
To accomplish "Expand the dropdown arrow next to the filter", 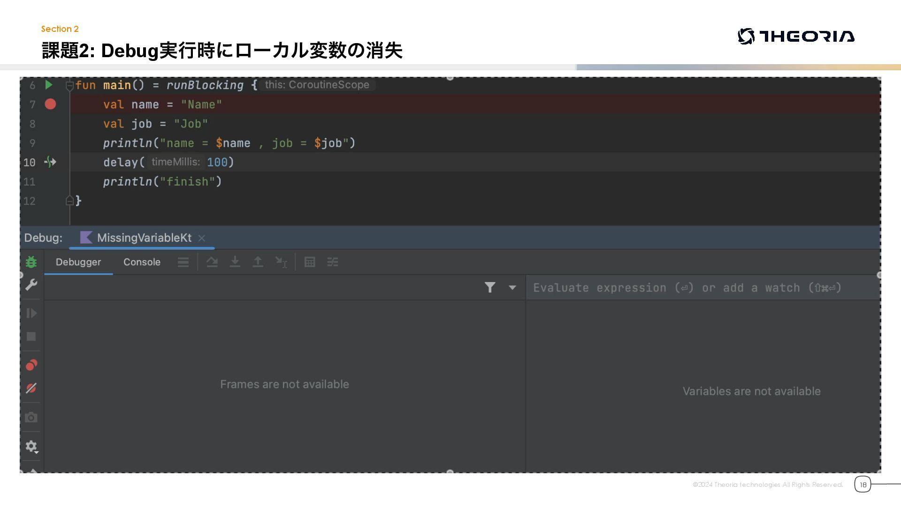I will [x=512, y=287].
